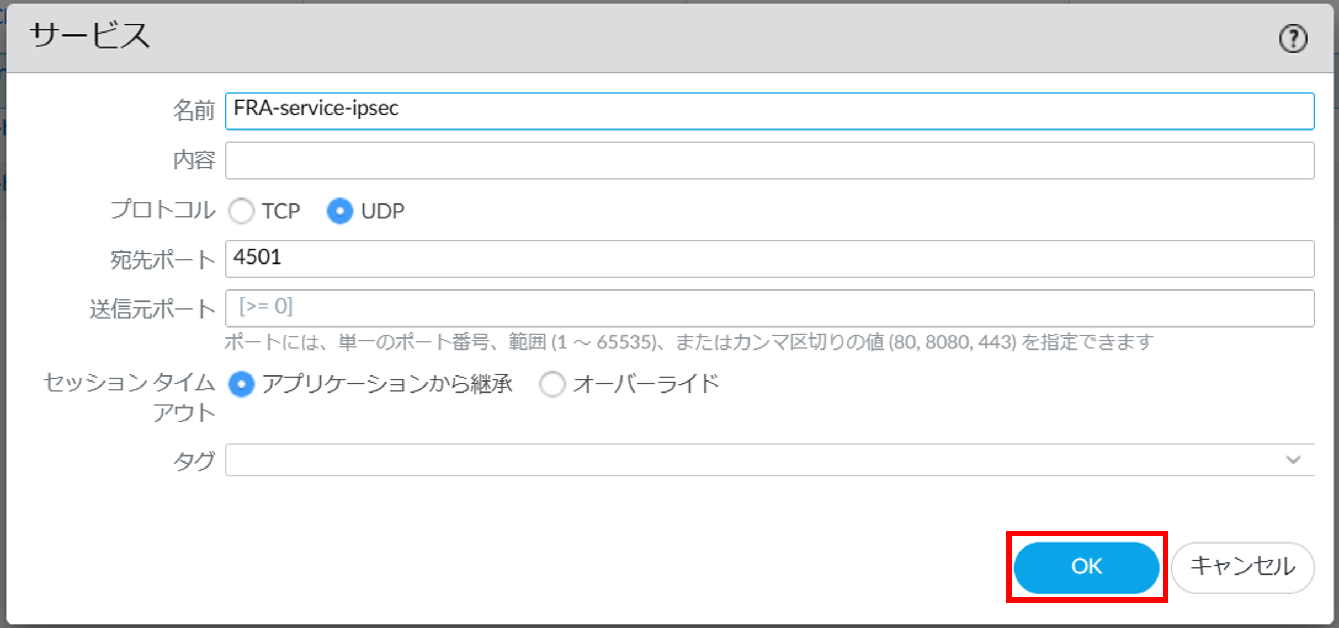
Task: Select the UDP protocol radio button
Action: click(x=340, y=211)
